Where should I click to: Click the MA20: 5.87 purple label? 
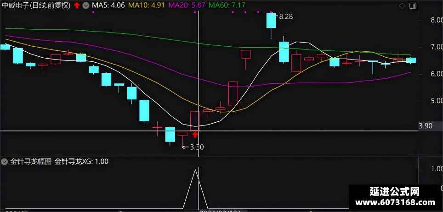187,5
